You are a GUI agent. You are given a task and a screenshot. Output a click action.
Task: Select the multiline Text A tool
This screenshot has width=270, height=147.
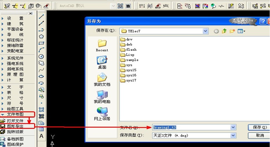tap(41, 136)
